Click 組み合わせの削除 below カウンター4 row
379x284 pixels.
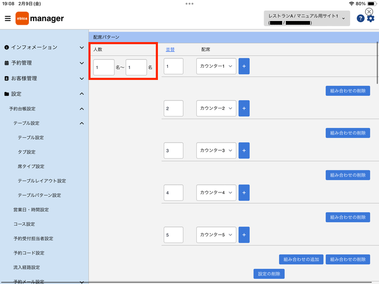(x=347, y=217)
